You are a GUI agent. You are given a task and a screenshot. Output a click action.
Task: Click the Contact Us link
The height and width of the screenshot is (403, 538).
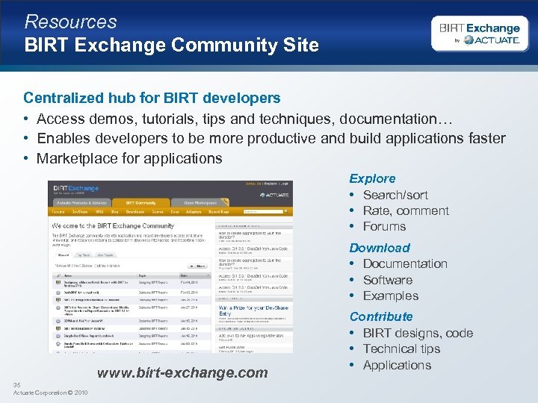pos(253,184)
